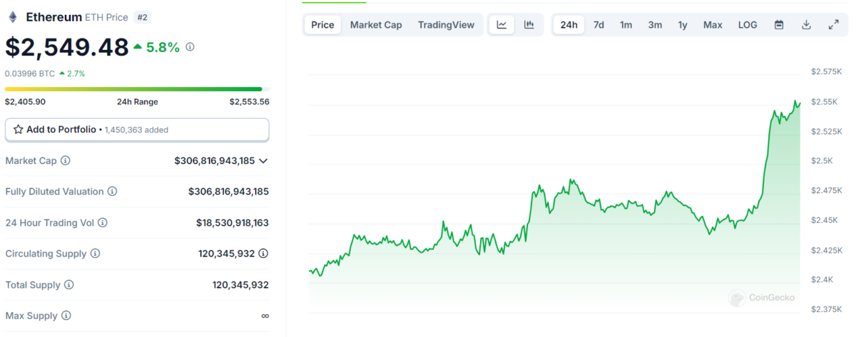This screenshot has width=856, height=337.
Task: Click the 120,345,932 Total Supply value
Action: pos(240,285)
